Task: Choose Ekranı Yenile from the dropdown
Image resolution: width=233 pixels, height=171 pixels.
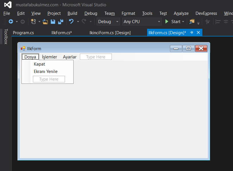Action: pyautogui.click(x=45, y=72)
